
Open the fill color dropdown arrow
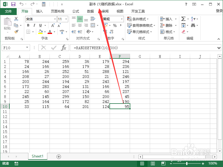pos(45,32)
